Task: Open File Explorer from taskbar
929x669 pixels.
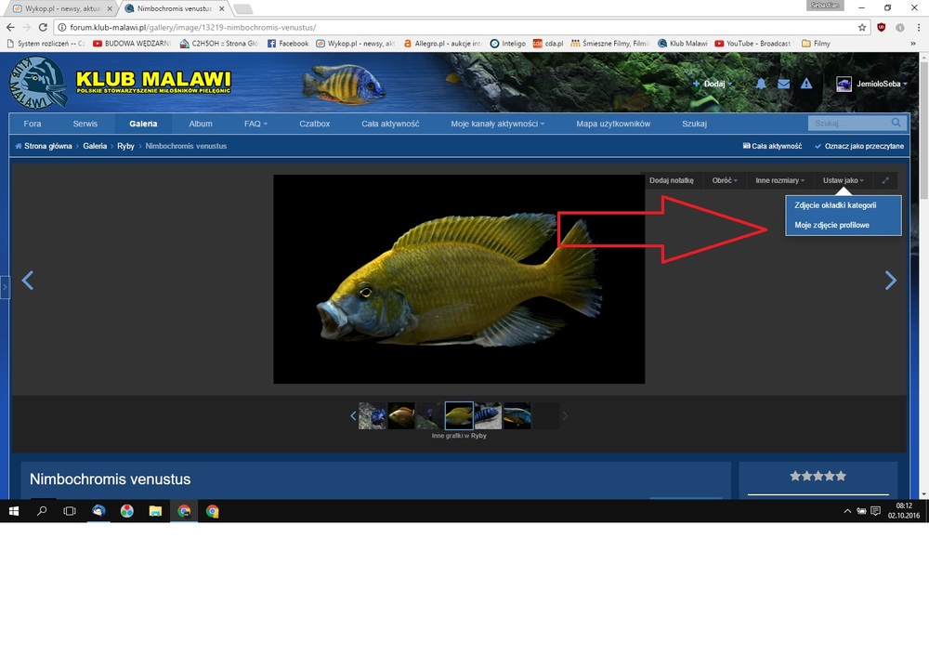Action: [x=155, y=511]
